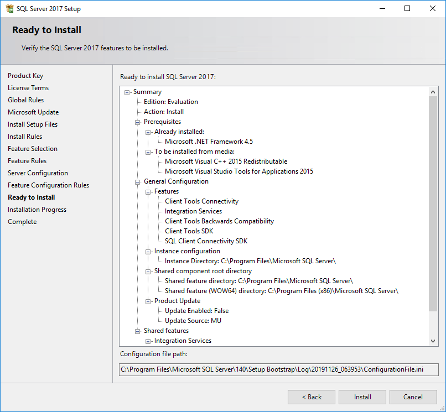446x412 pixels.
Task: Minimize the setup window
Action: [x=382, y=8]
